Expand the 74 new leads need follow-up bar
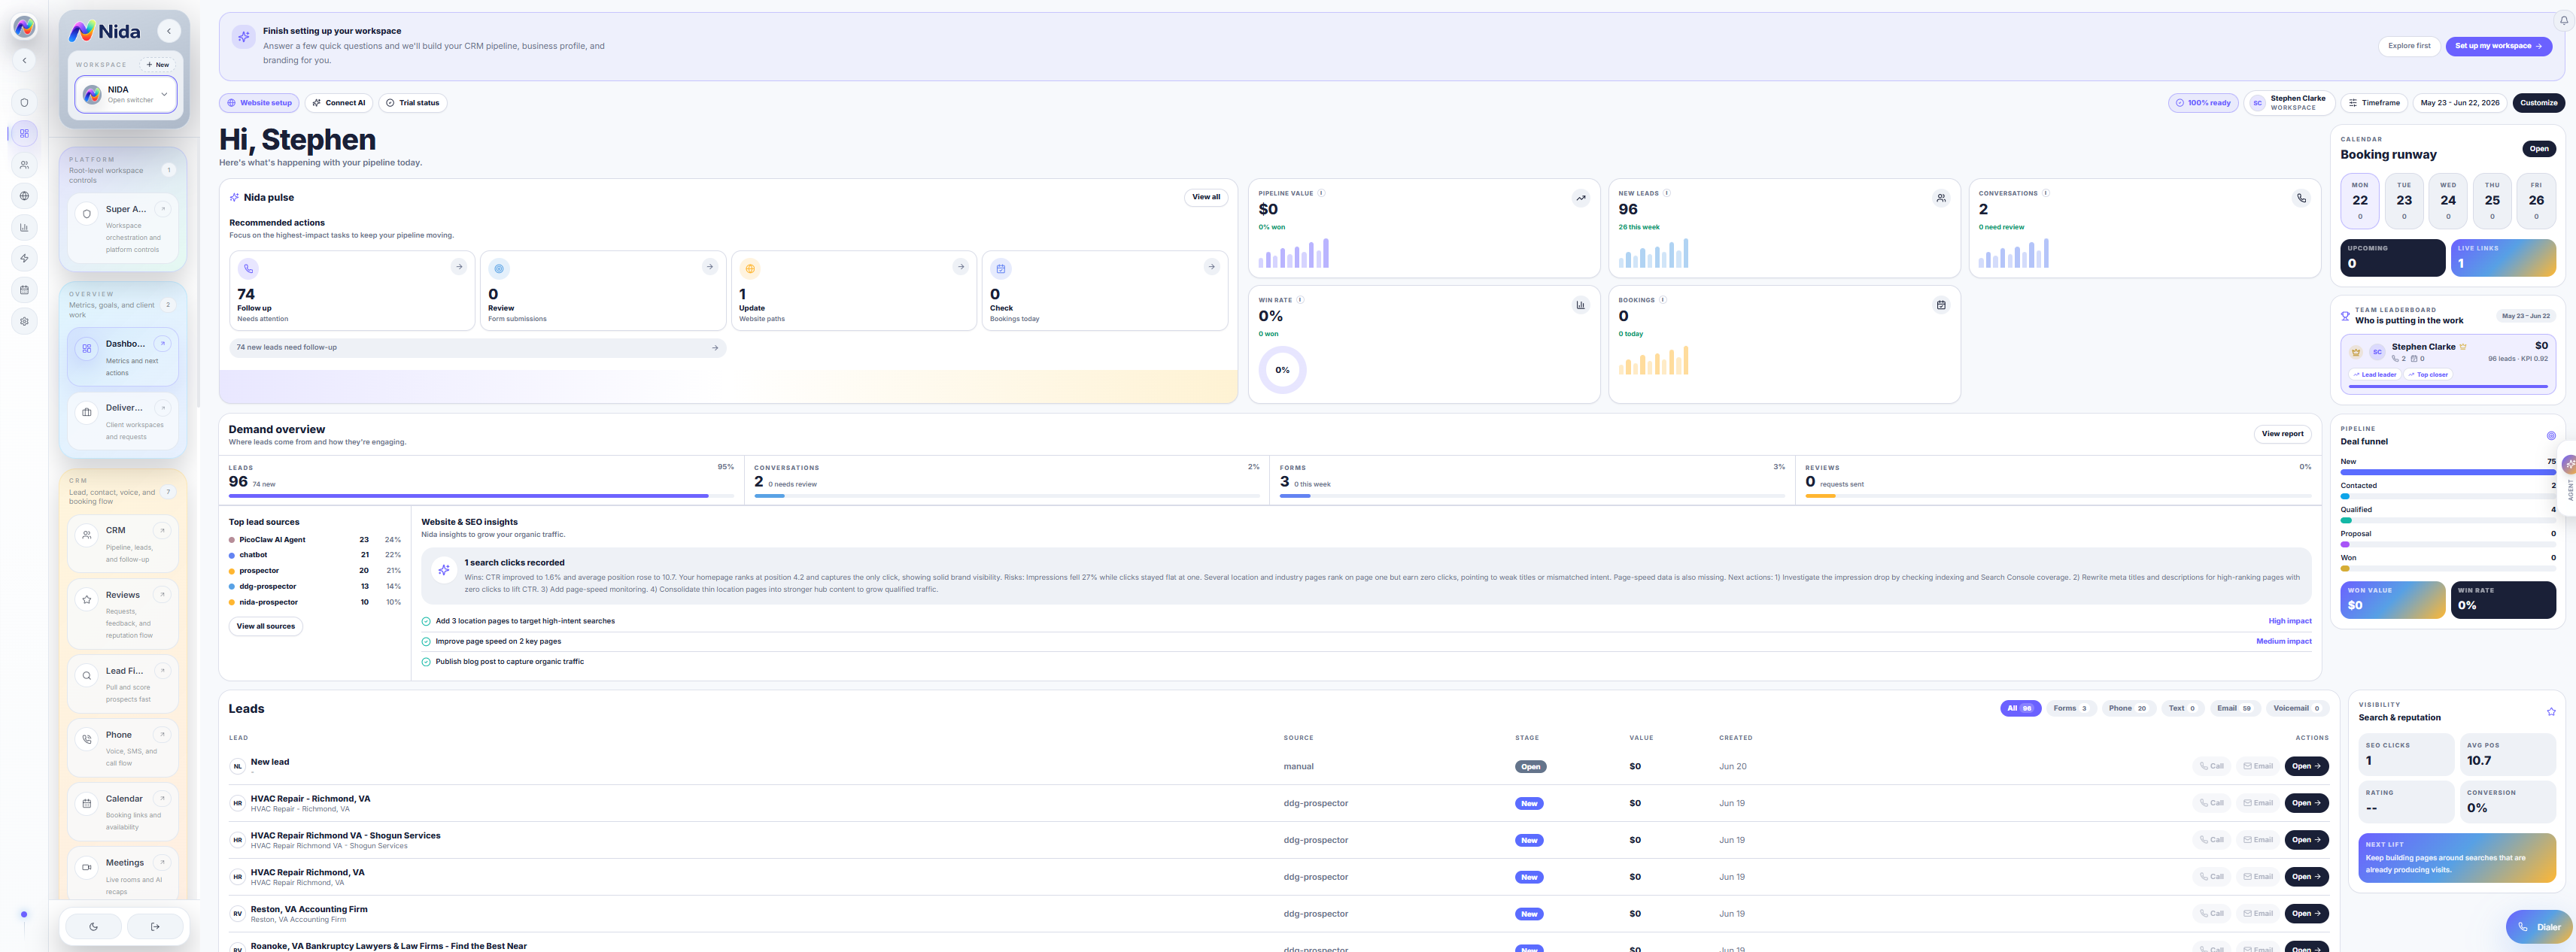2576x952 pixels. point(478,348)
